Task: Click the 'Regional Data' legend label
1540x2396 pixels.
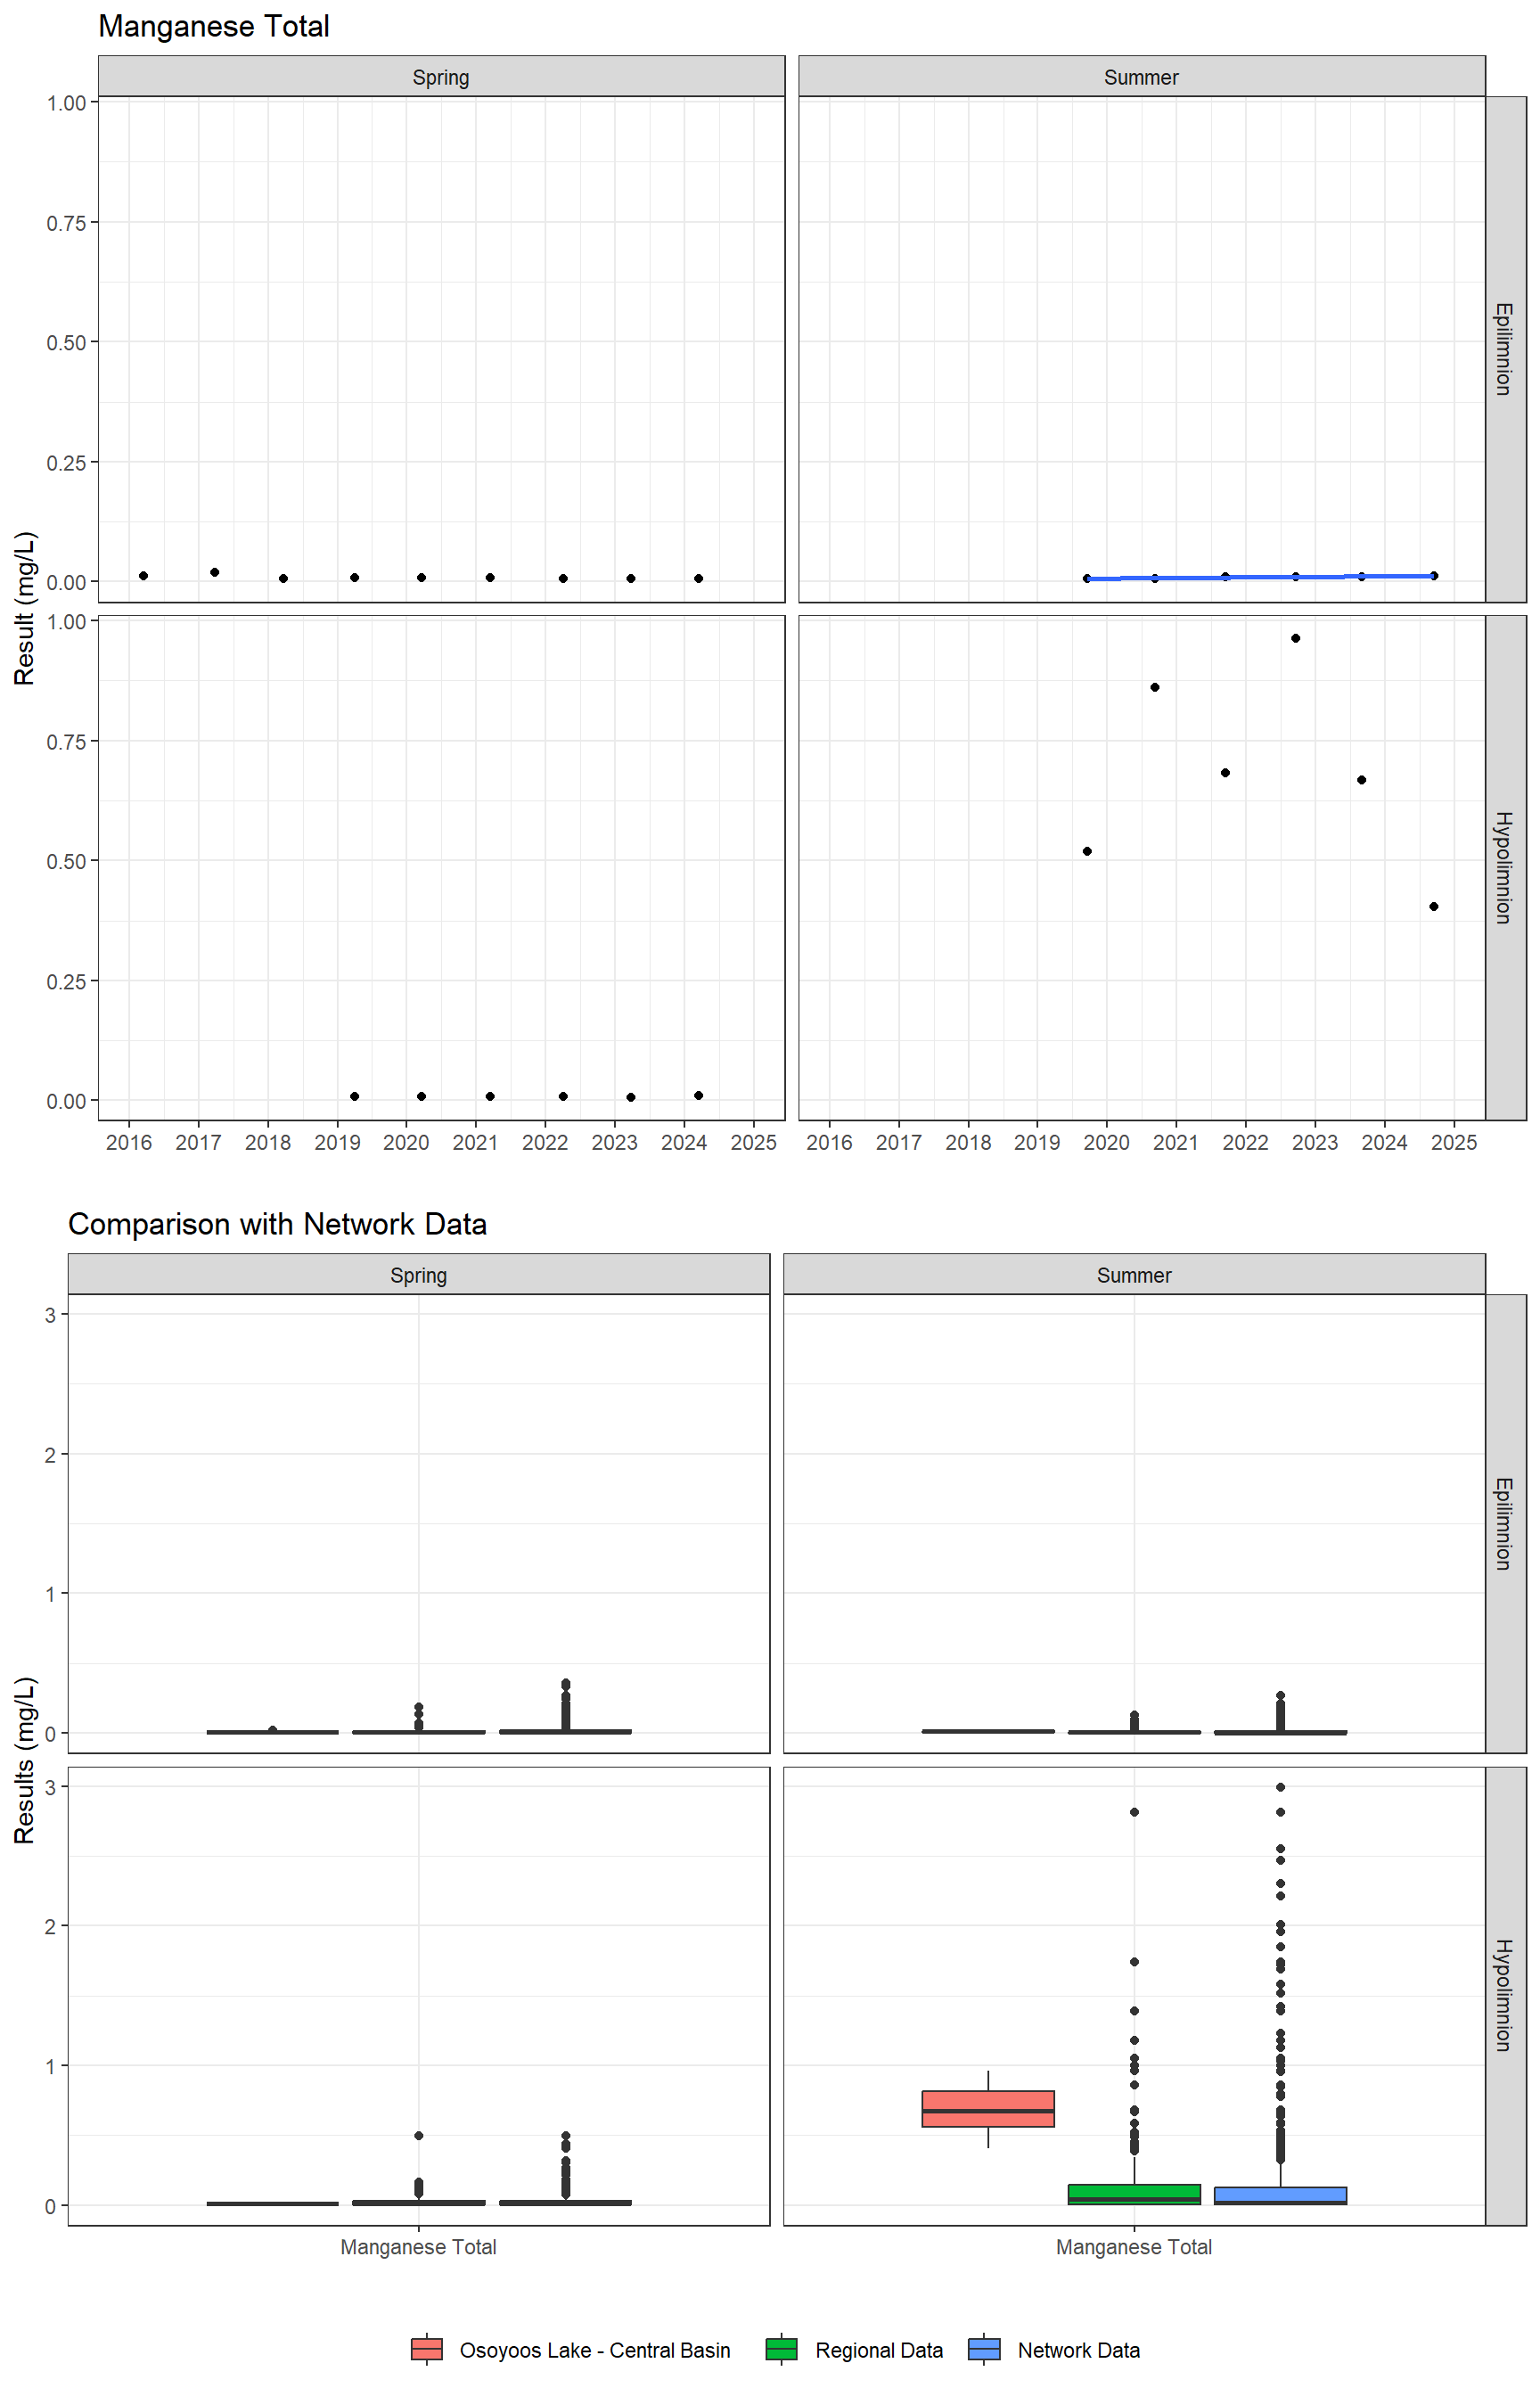Action: pyautogui.click(x=879, y=2350)
